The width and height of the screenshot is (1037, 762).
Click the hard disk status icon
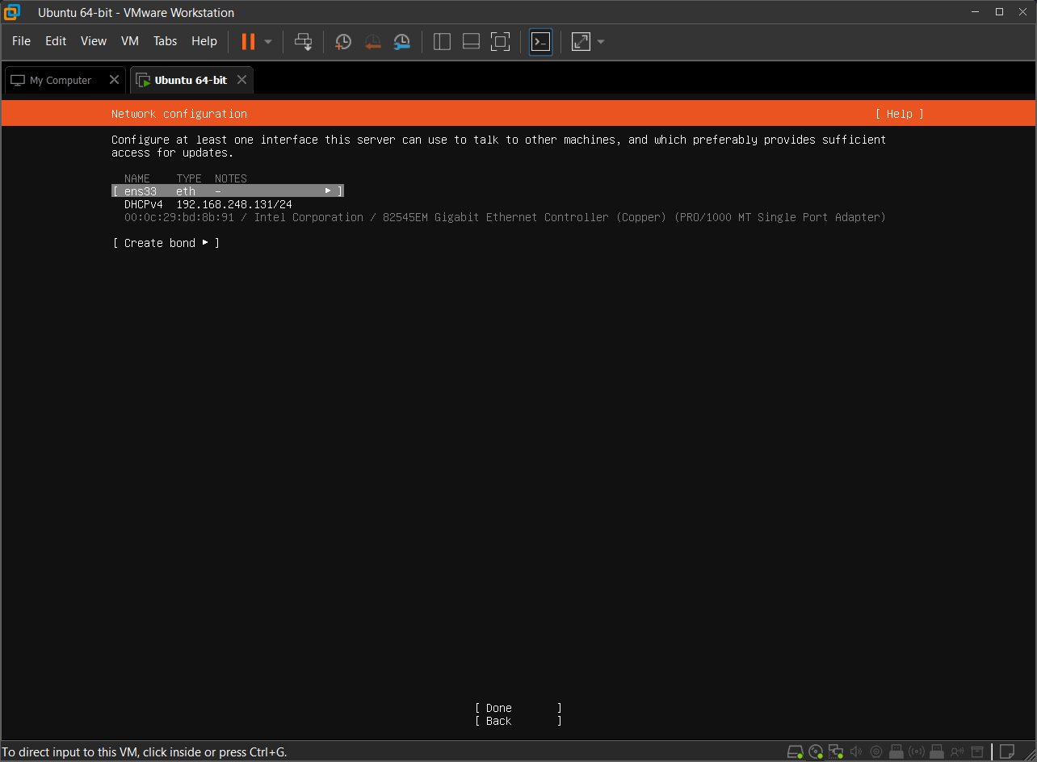click(795, 752)
